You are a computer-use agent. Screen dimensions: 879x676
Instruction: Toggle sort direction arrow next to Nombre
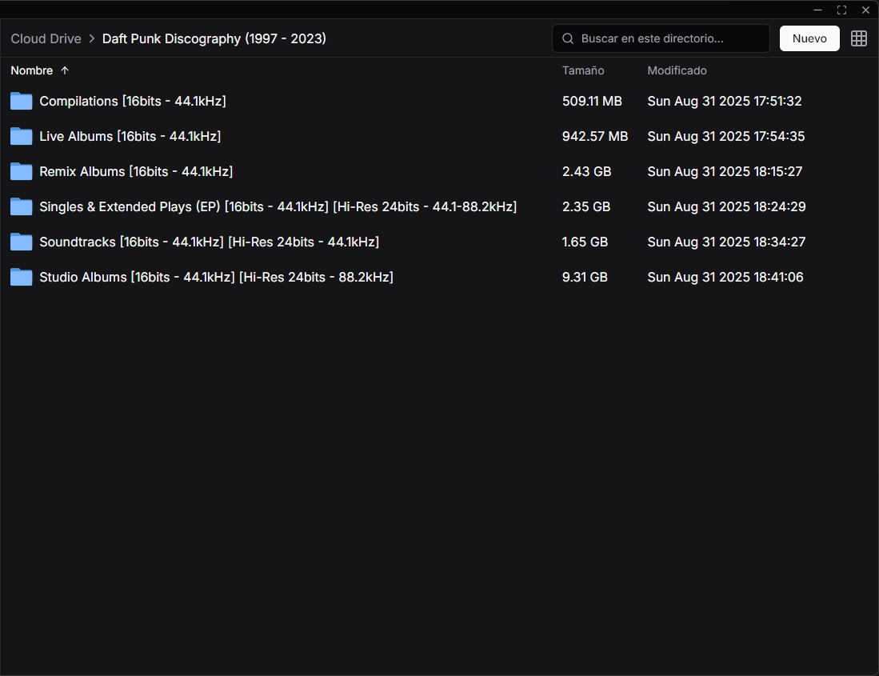pyautogui.click(x=65, y=70)
